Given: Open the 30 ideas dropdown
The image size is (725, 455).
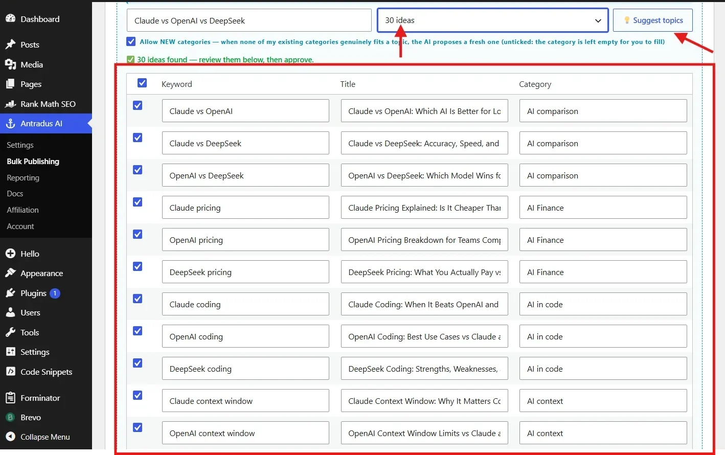Looking at the screenshot, I should click(493, 20).
